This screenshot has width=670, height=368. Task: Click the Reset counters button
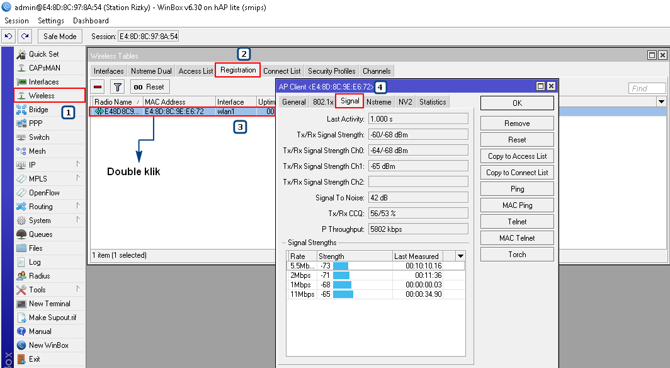click(x=150, y=87)
